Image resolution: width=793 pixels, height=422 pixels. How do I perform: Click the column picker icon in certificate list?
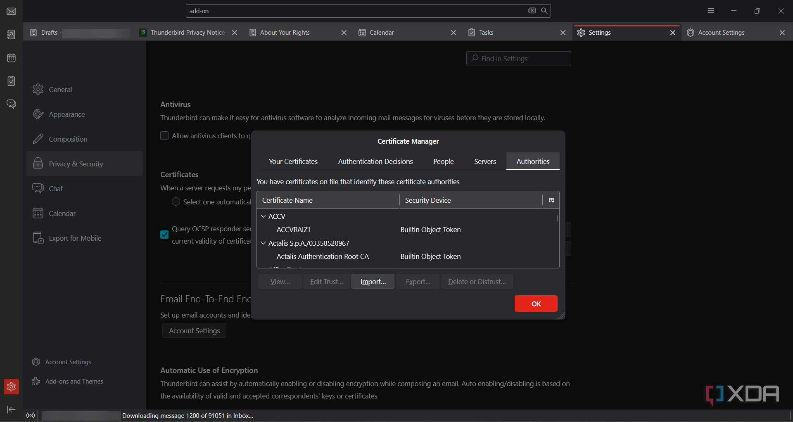[551, 200]
